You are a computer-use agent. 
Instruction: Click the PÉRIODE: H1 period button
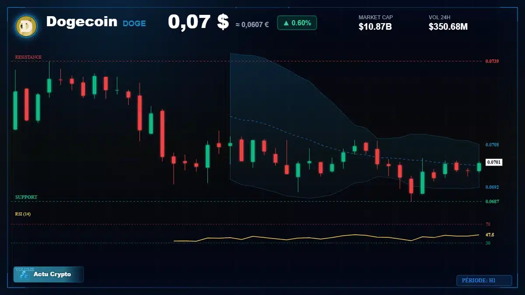(484, 281)
